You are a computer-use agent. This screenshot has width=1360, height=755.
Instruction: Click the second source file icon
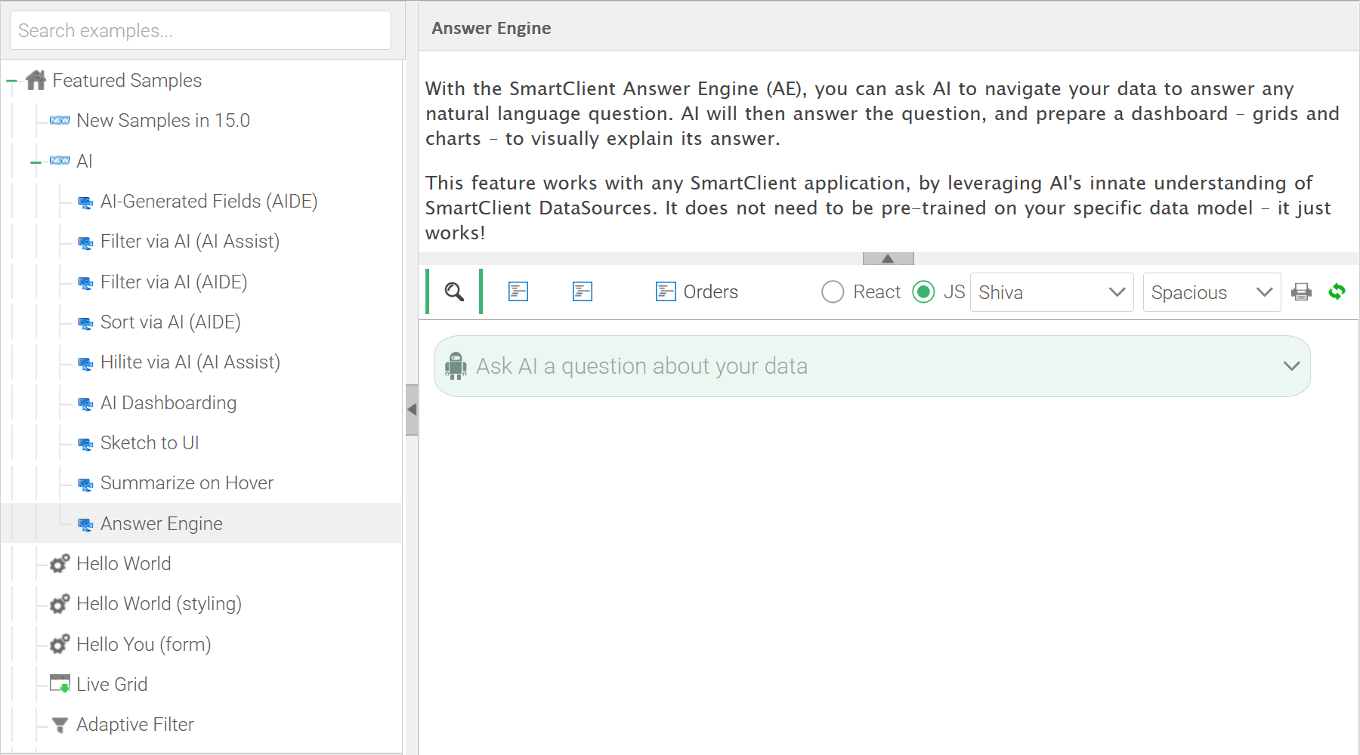tap(583, 291)
